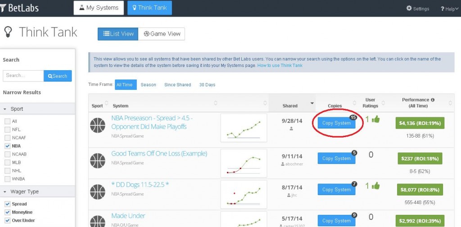
Task: Copy System for Made Under row
Action: (x=336, y=221)
